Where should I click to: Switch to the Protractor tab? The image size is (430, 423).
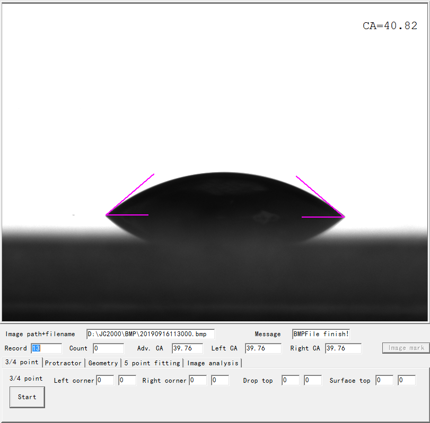click(x=64, y=363)
